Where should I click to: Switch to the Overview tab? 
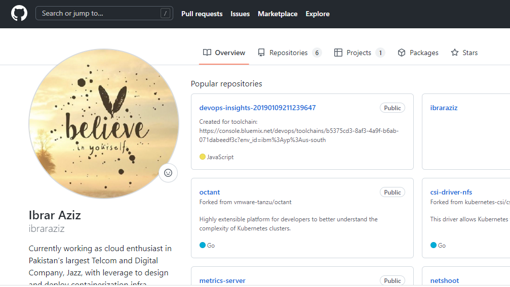(224, 53)
